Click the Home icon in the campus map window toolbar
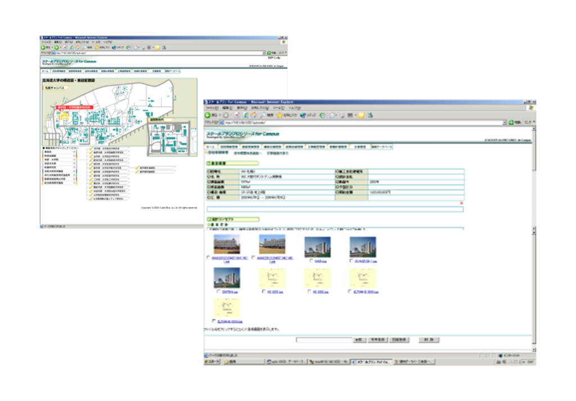 point(77,47)
